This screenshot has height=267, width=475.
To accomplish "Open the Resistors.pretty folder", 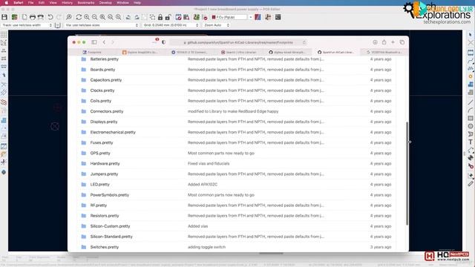I will (105, 216).
